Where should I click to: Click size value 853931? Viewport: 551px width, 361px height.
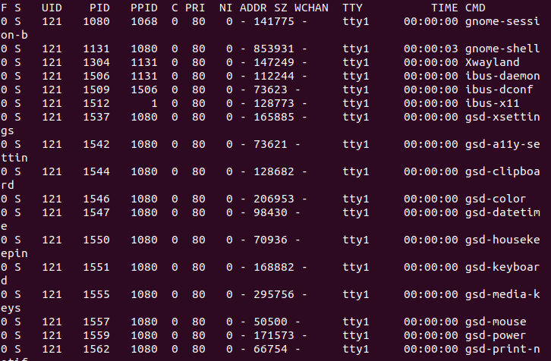(x=274, y=49)
